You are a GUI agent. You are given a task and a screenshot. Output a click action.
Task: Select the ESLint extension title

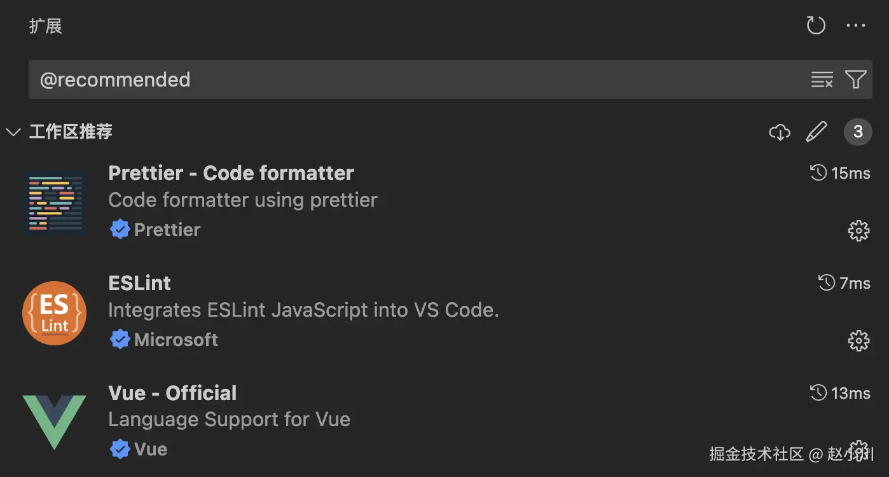[x=140, y=283]
